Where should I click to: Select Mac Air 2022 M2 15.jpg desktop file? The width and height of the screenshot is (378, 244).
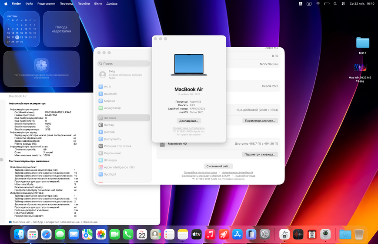[360, 73]
